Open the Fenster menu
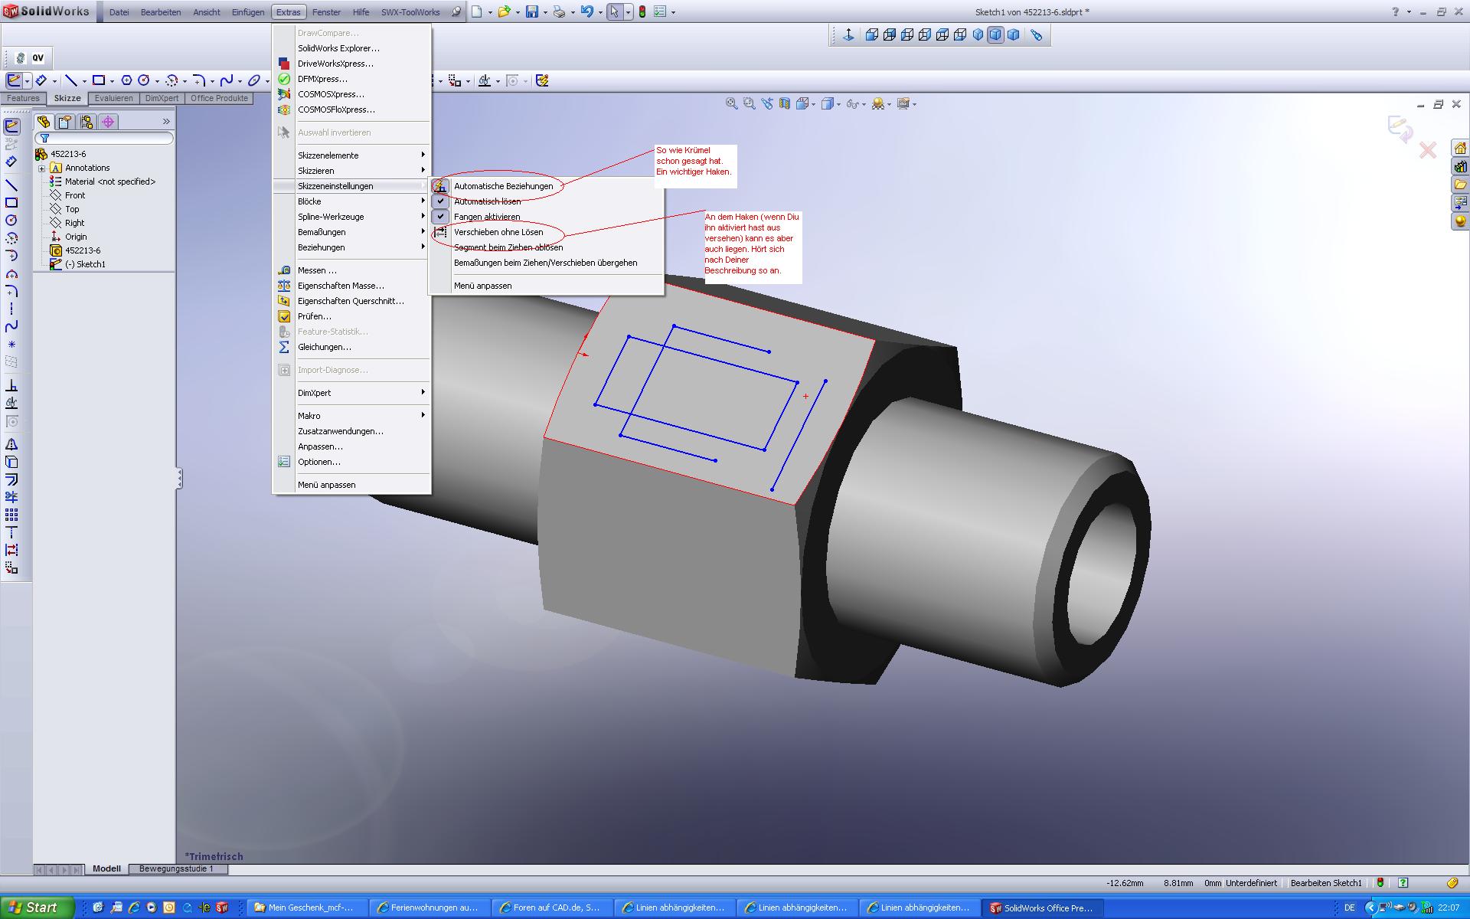1470x919 pixels. (326, 12)
